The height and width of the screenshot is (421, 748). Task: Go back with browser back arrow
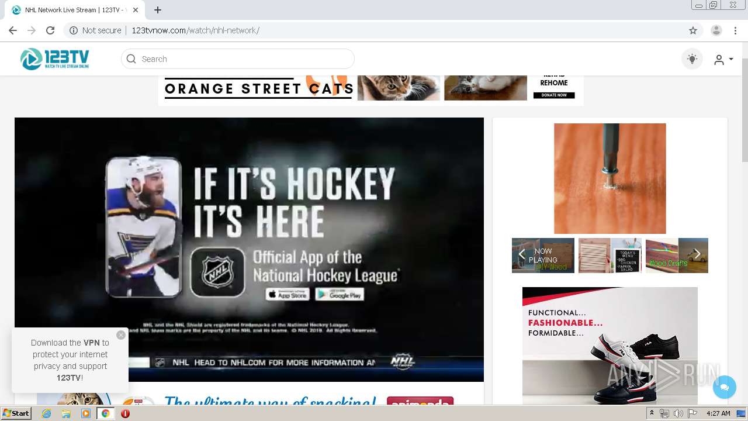(x=13, y=30)
